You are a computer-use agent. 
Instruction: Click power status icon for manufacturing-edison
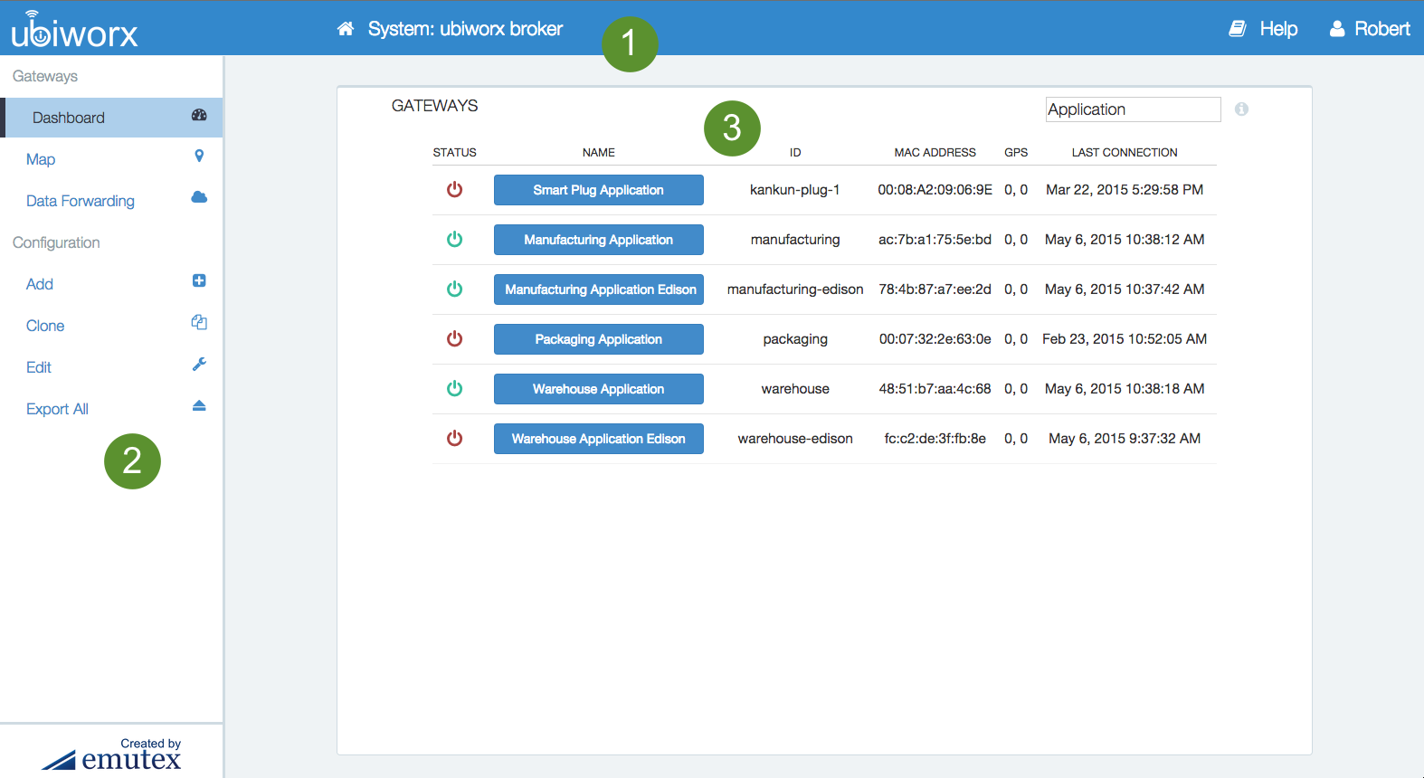[455, 289]
